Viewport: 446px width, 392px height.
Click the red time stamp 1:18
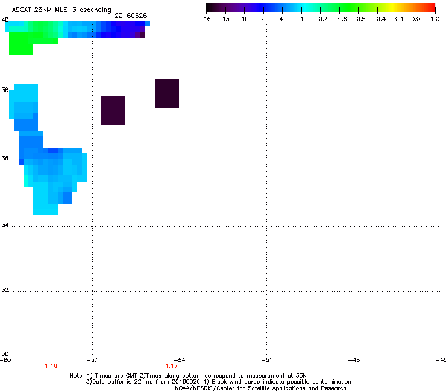click(51, 366)
